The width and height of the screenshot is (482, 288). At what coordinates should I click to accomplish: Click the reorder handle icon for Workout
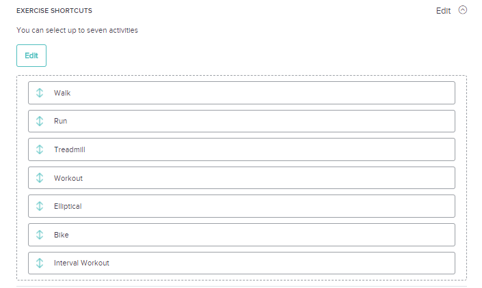coord(40,178)
